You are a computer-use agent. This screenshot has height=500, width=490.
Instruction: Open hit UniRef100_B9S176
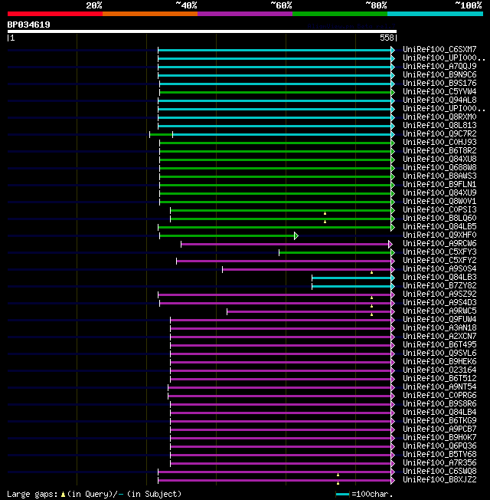tap(439, 84)
